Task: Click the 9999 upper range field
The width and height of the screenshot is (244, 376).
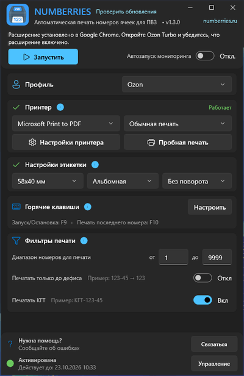Action: (x=217, y=257)
